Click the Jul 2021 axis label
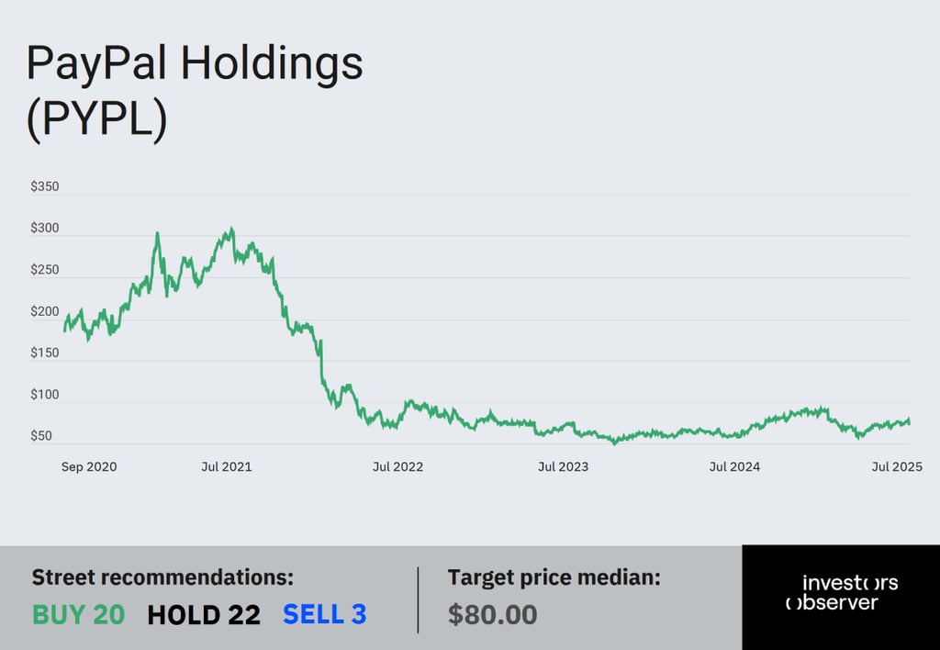 coord(227,467)
